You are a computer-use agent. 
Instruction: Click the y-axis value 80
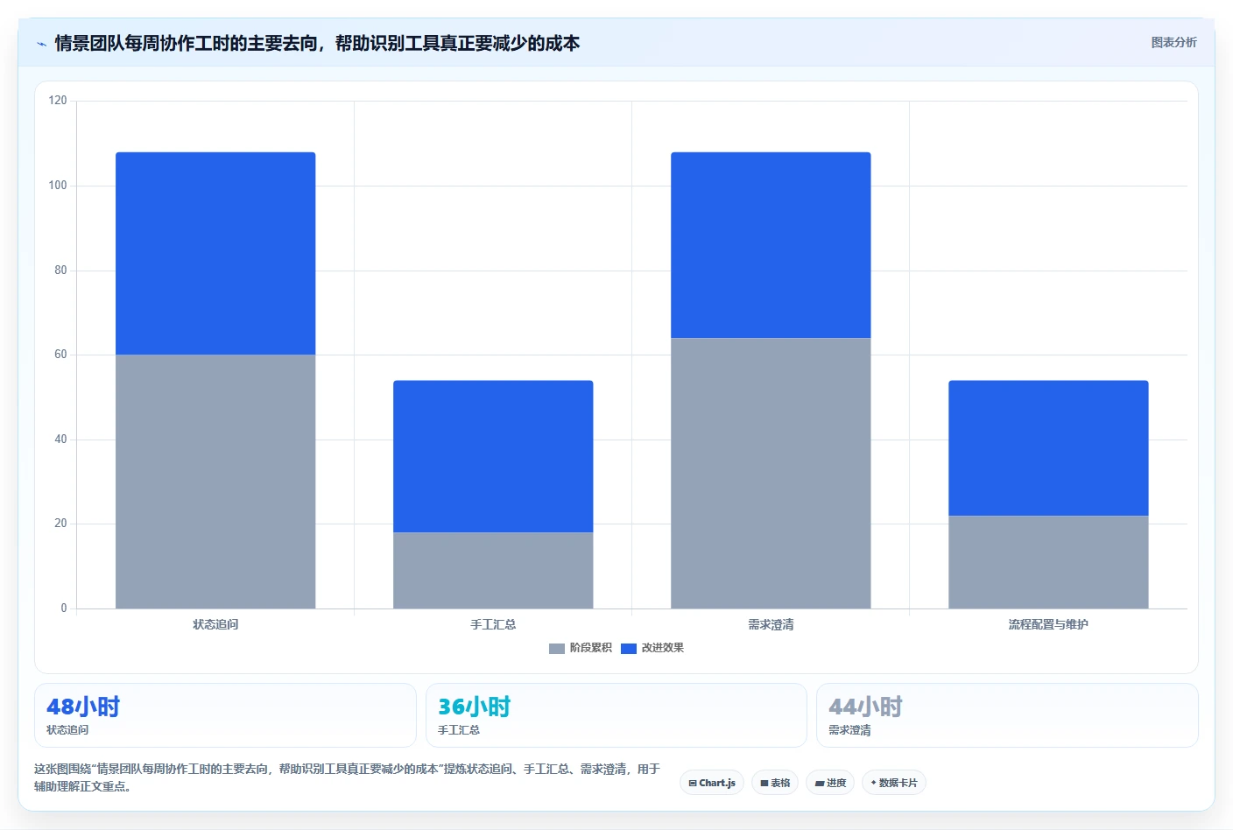60,270
